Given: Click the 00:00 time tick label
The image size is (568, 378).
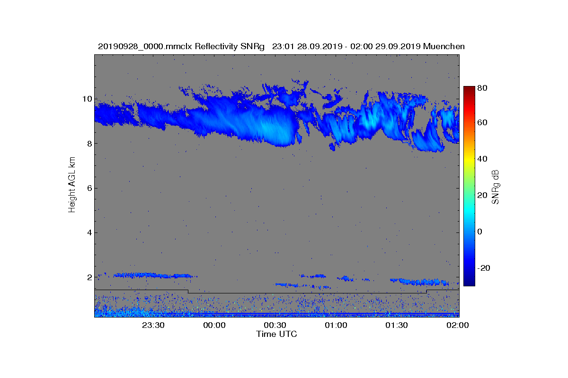Looking at the screenshot, I should pos(214,325).
